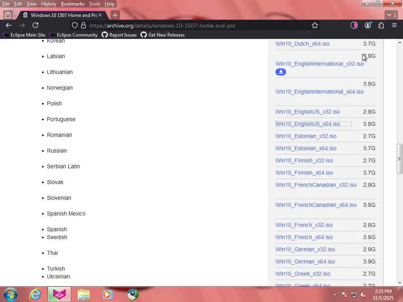
Task: Bookmark this page with the star
Action: click(315, 26)
